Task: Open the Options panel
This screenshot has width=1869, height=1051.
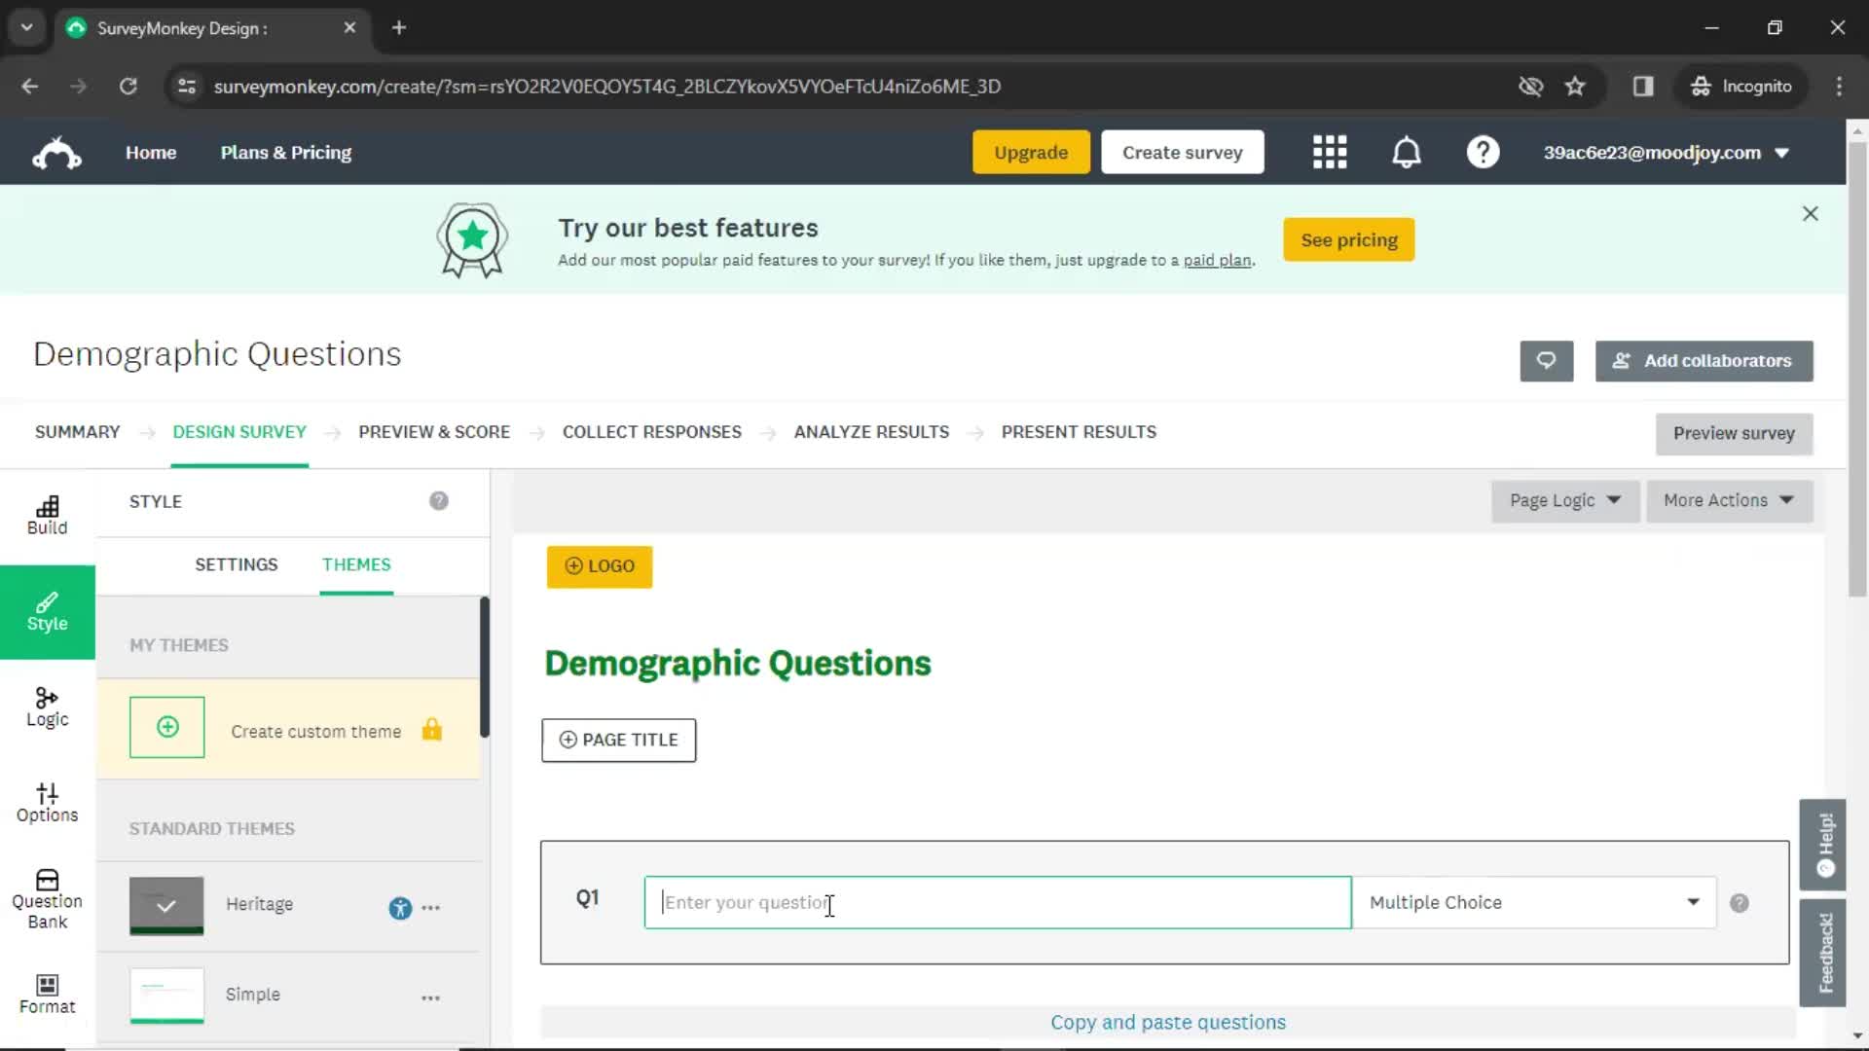Action: click(48, 802)
